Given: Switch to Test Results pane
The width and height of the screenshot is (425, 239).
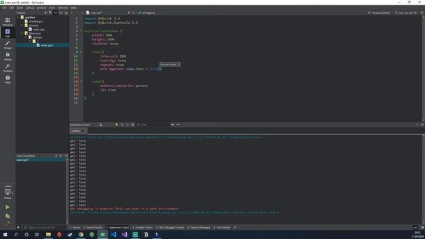Looking at the screenshot, I should click(222, 227).
